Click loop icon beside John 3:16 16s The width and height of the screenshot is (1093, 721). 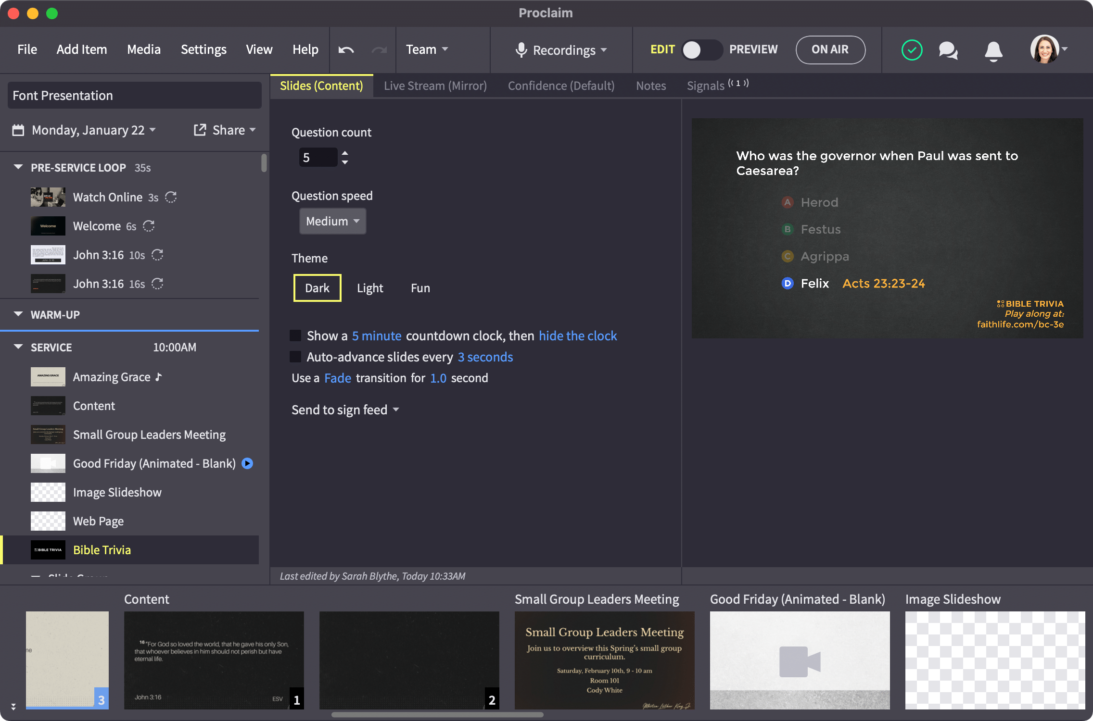(157, 284)
